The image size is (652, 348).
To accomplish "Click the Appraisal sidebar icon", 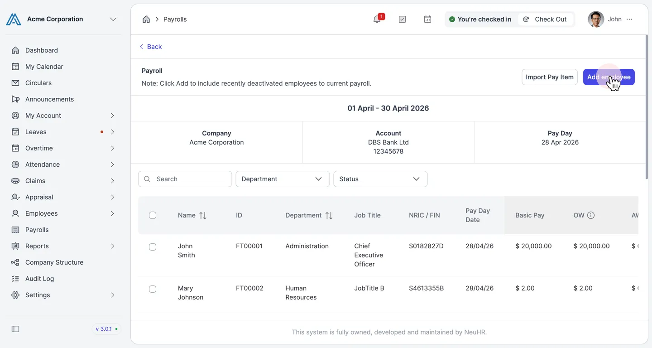I will click(x=15, y=197).
